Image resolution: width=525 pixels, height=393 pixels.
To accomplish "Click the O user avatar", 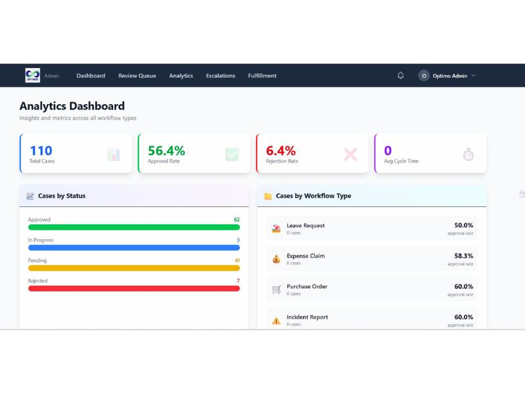I will tap(424, 75).
